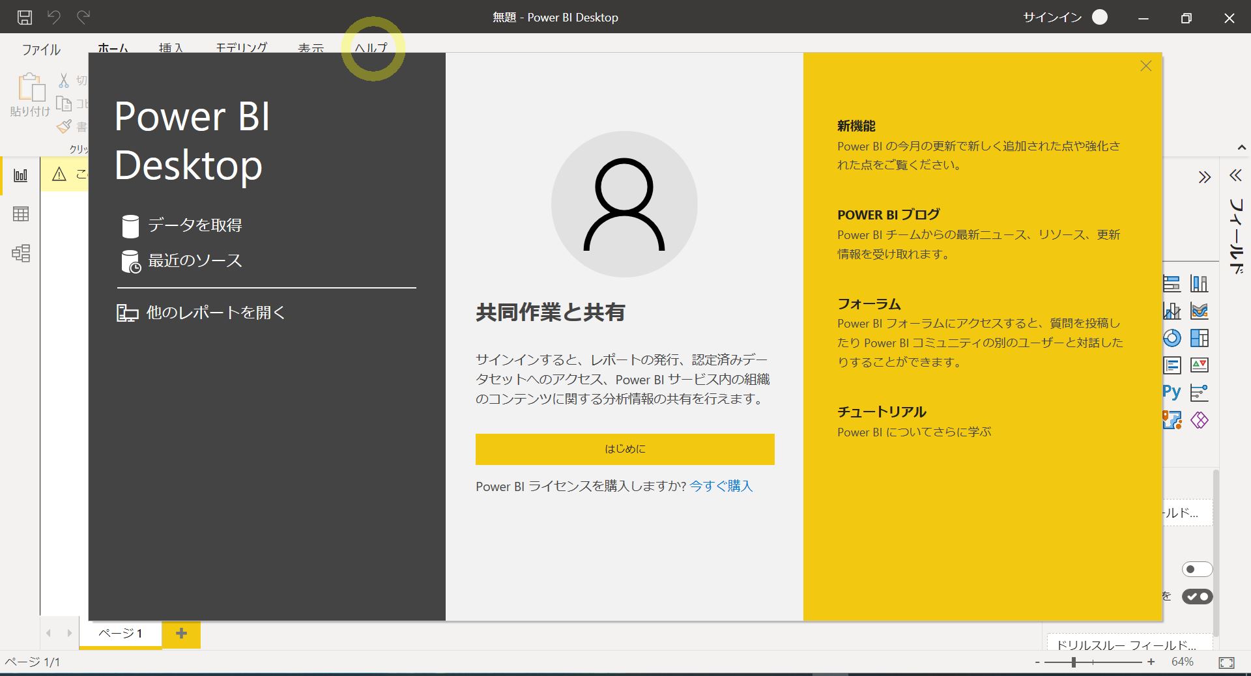The height and width of the screenshot is (676, 1251).
Task: Click the recent sources database-clock icon
Action: pos(131,261)
